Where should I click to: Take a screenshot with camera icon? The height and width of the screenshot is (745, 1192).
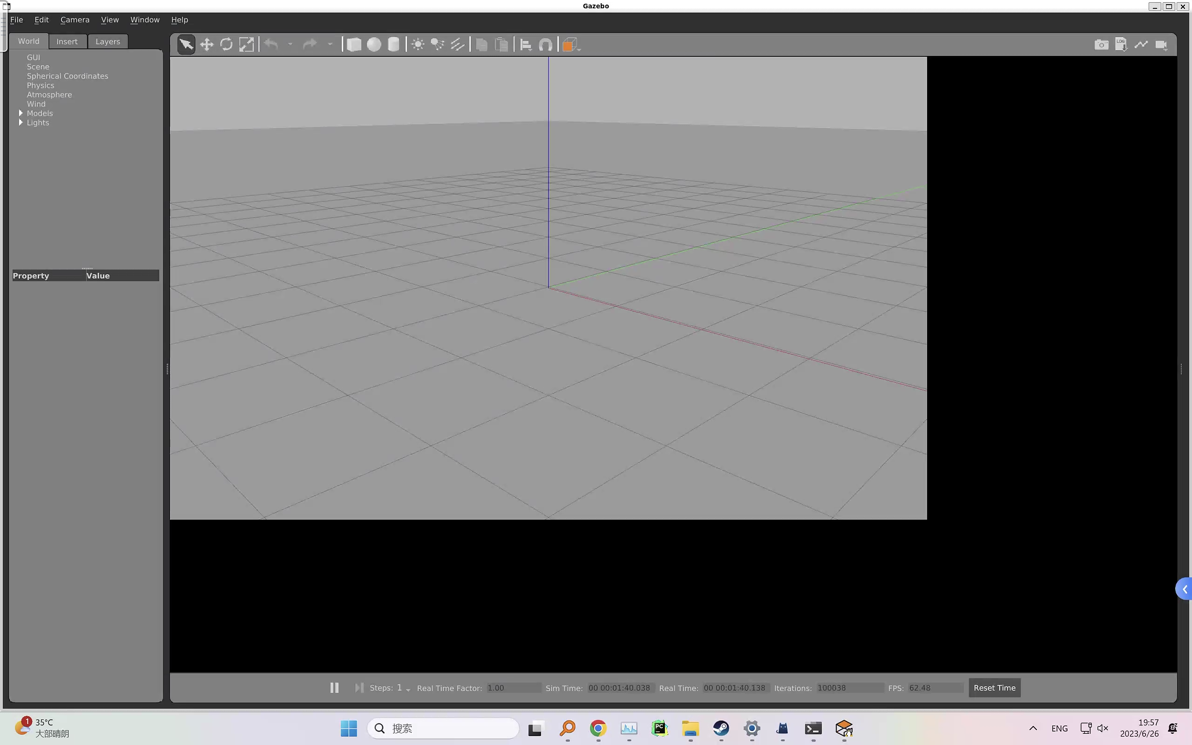click(1101, 45)
